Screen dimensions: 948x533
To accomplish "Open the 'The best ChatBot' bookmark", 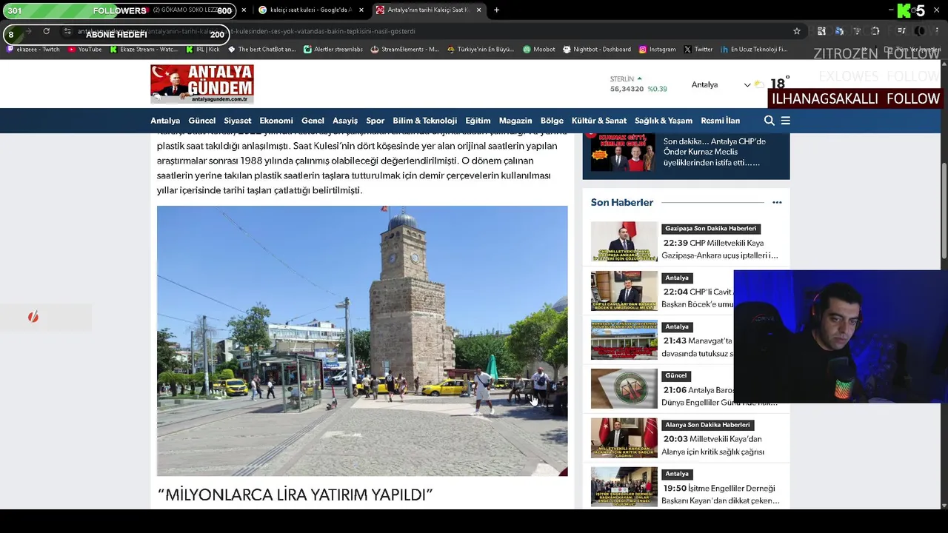I will point(261,50).
